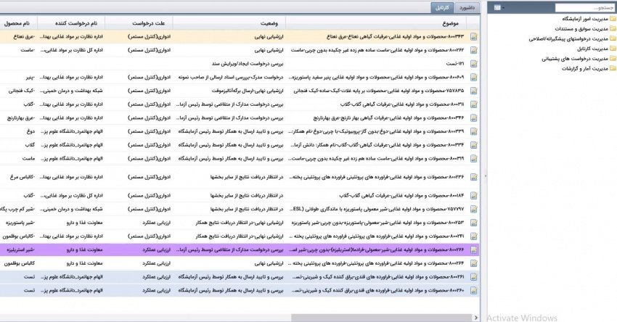Select requester الهام جهانمرد in row 800339
617x322 pixels.
click(72, 132)
